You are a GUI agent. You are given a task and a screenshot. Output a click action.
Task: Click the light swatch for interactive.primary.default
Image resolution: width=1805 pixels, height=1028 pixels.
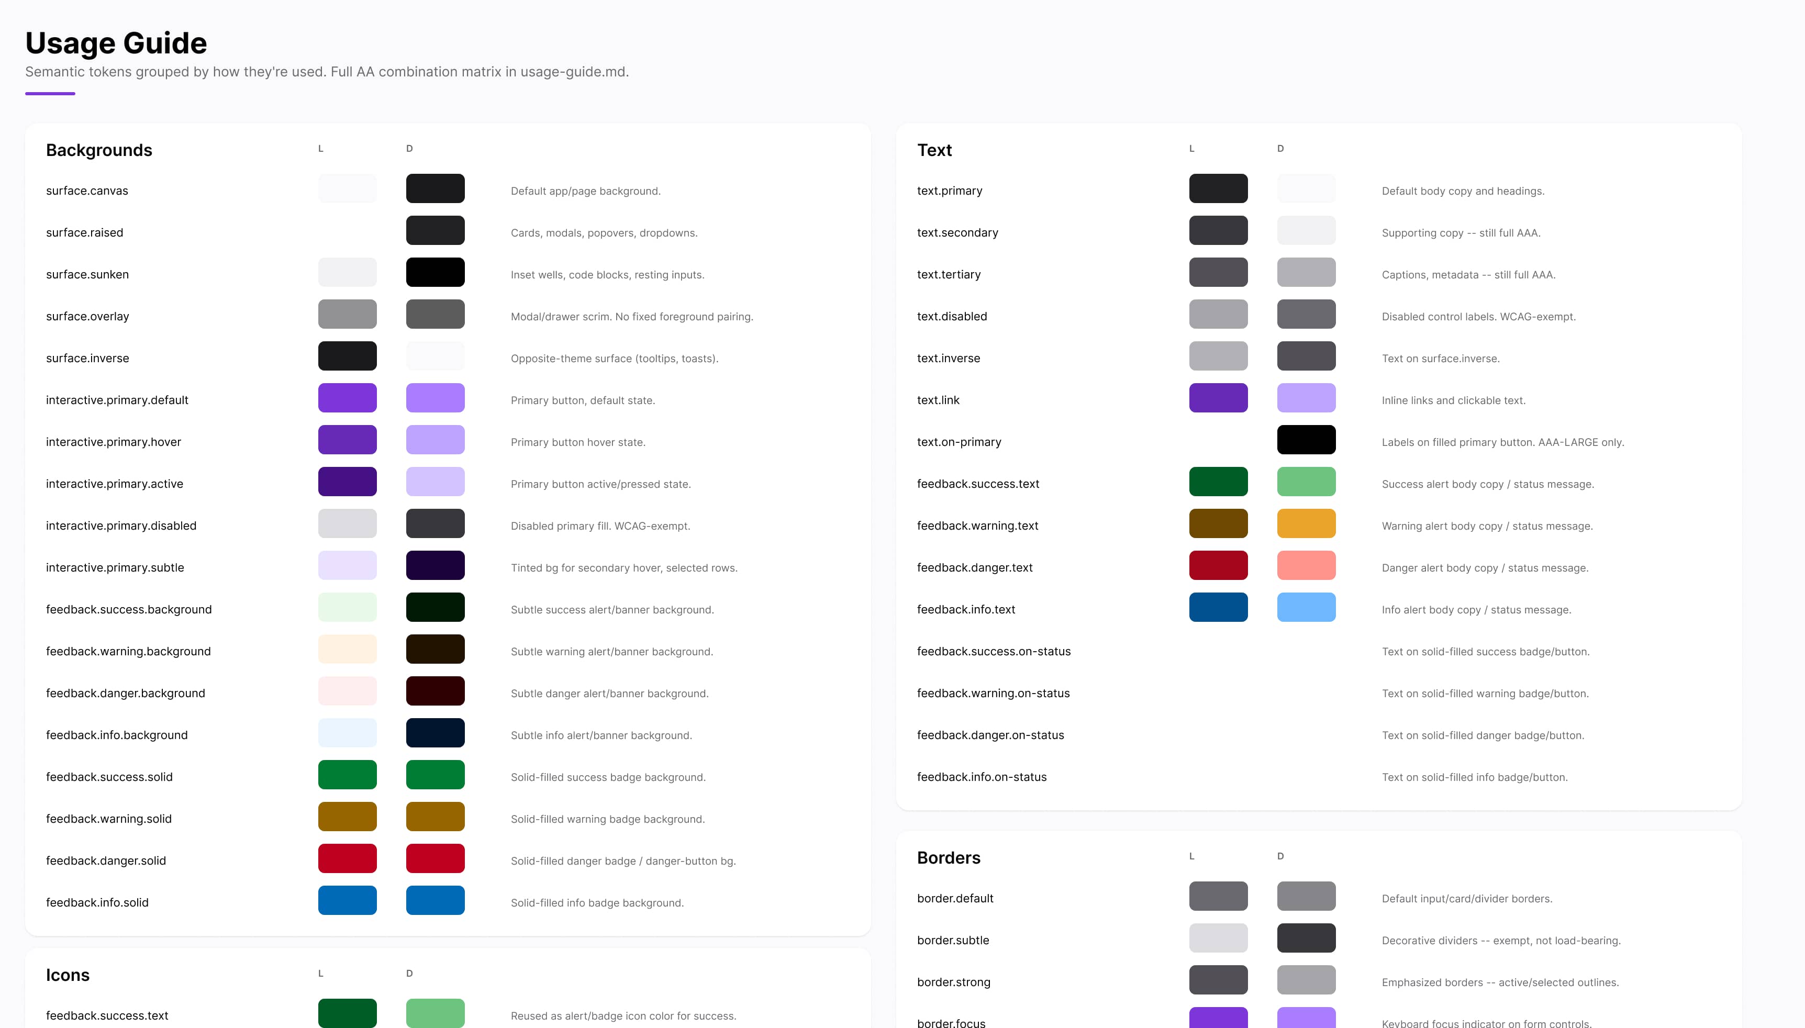[347, 398]
